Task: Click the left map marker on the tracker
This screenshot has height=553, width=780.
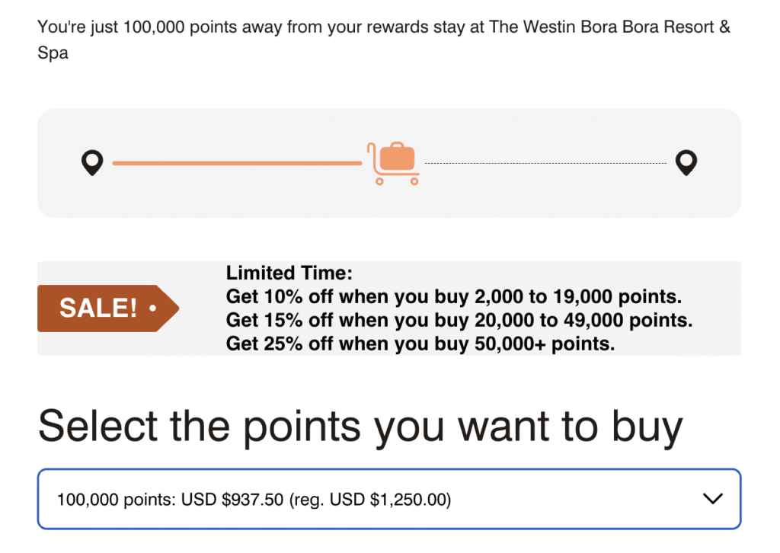Action: pyautogui.click(x=92, y=162)
